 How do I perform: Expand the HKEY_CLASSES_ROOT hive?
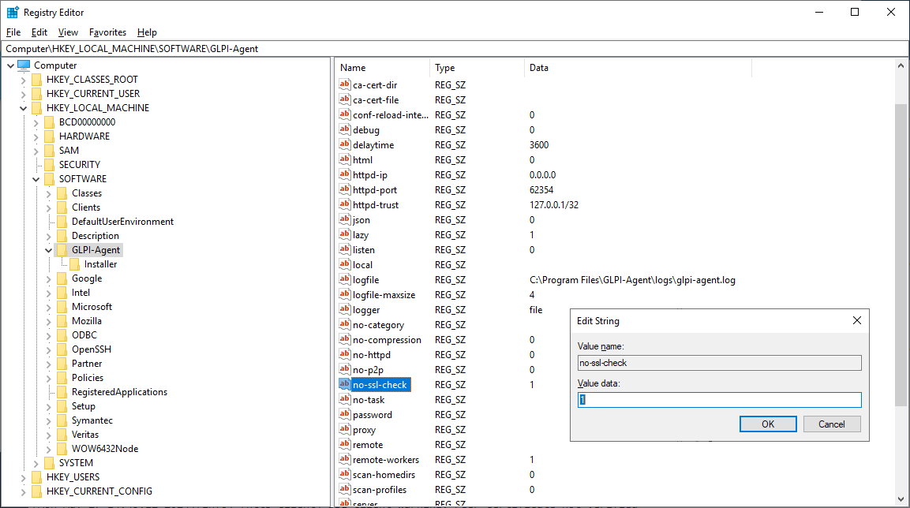23,80
